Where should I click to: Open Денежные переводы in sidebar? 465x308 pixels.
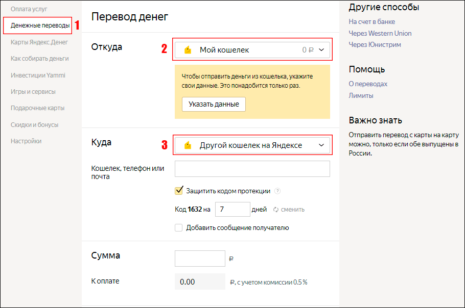[x=40, y=25]
